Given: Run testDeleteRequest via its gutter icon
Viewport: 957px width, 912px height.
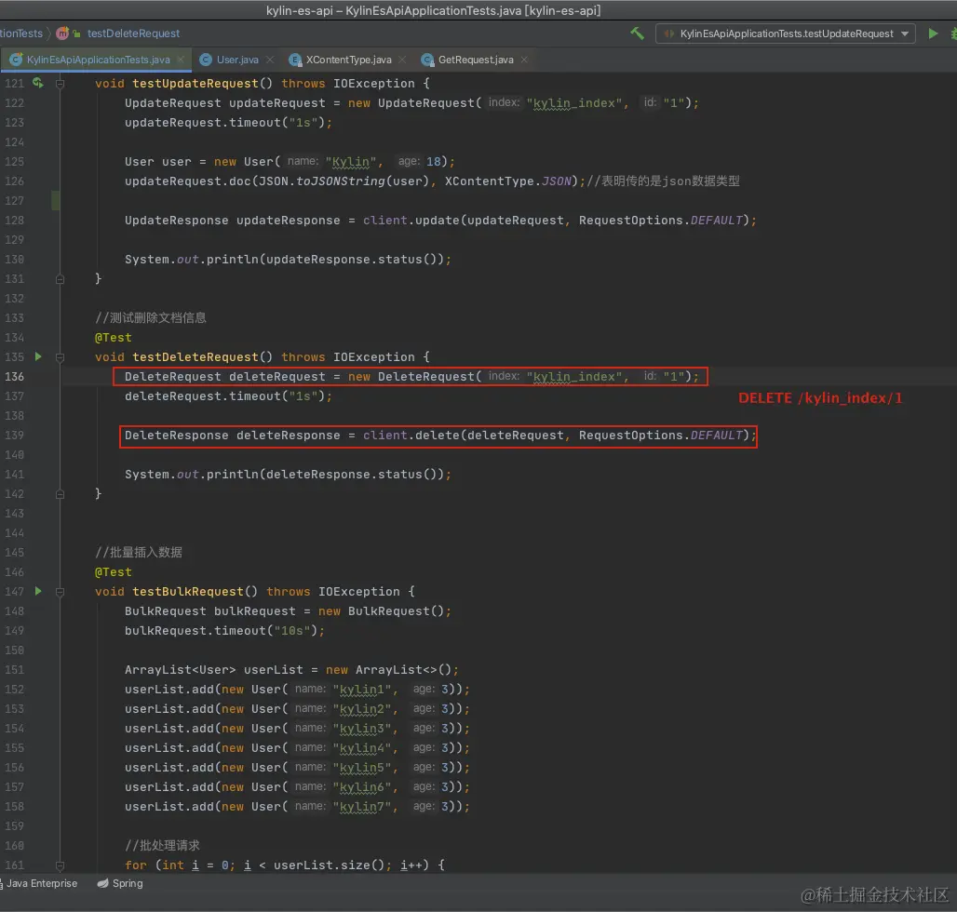Looking at the screenshot, I should [38, 356].
